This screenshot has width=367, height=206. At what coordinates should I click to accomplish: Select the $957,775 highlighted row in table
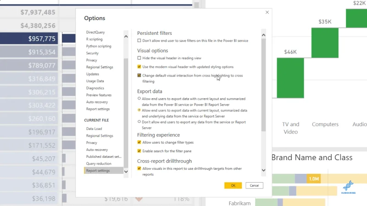29,39
